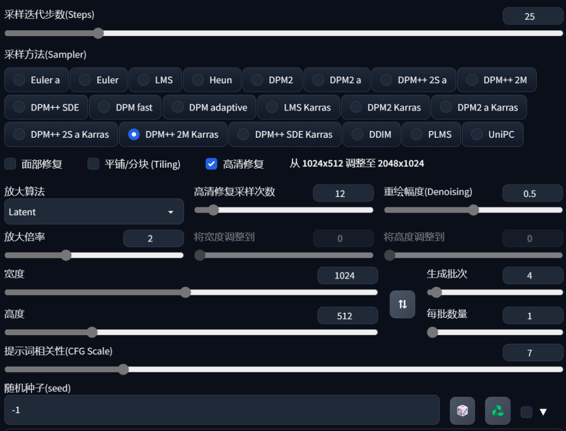Screen dimensions: 566x431
Task: Toggle the 平铺/分块 (Tiling) checkbox
Action: 94,164
